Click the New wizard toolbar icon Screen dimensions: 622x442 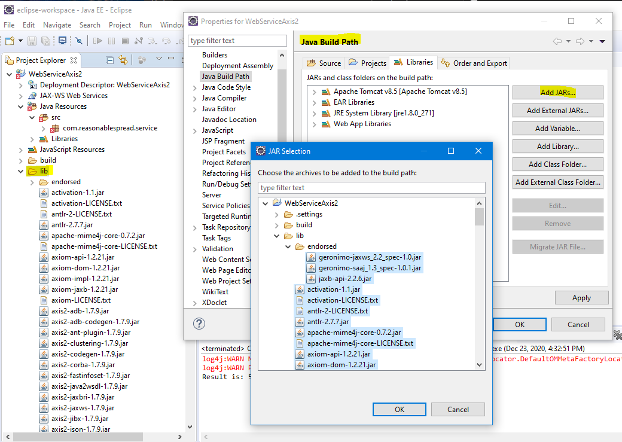(x=10, y=41)
